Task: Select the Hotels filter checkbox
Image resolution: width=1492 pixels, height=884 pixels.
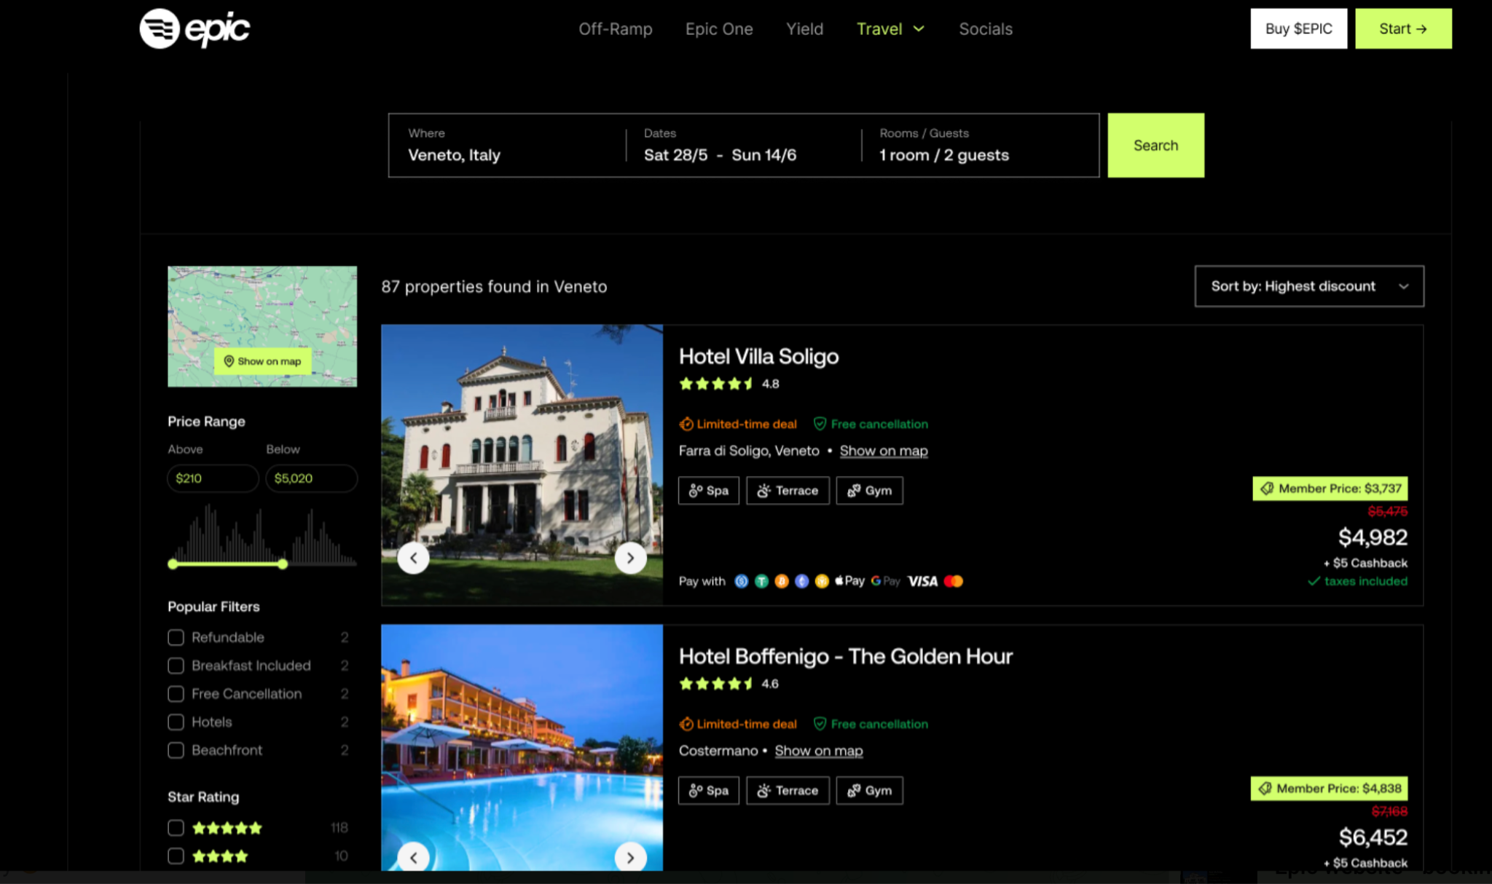Action: (x=176, y=722)
